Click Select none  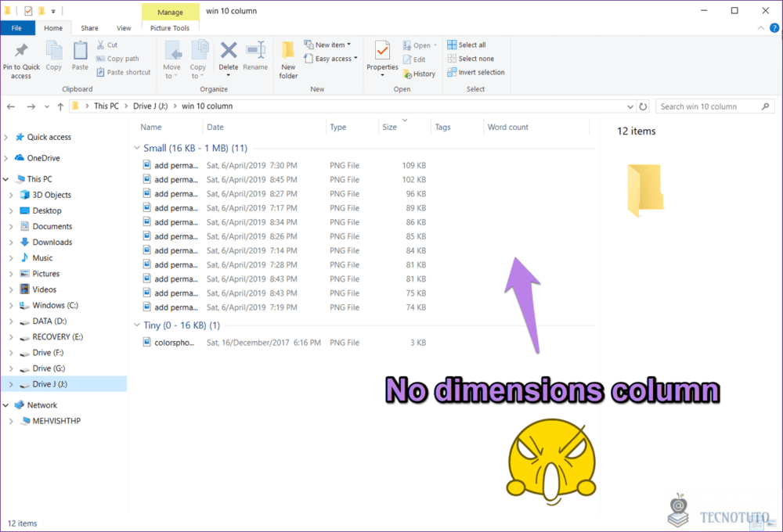click(x=471, y=59)
